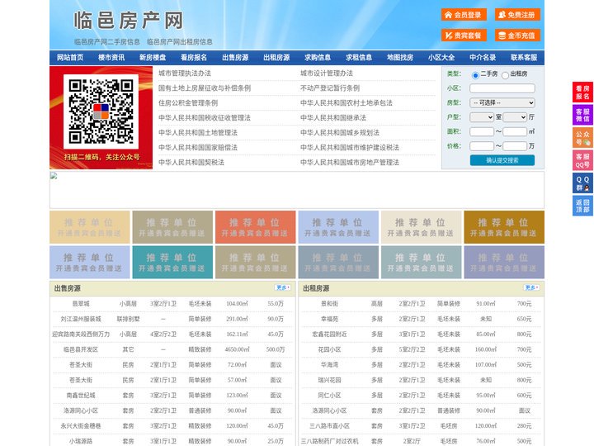This screenshot has height=446, width=594.
Task: Click the 客服微信 floating side icon
Action: point(582,115)
